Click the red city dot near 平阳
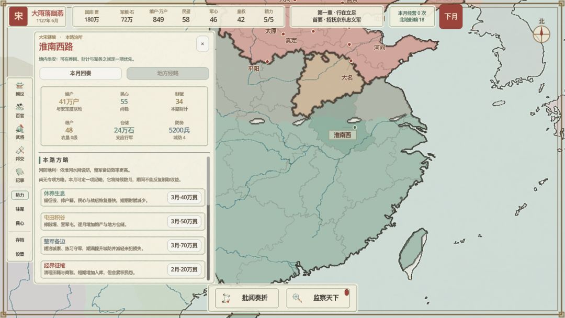 tap(267, 62)
